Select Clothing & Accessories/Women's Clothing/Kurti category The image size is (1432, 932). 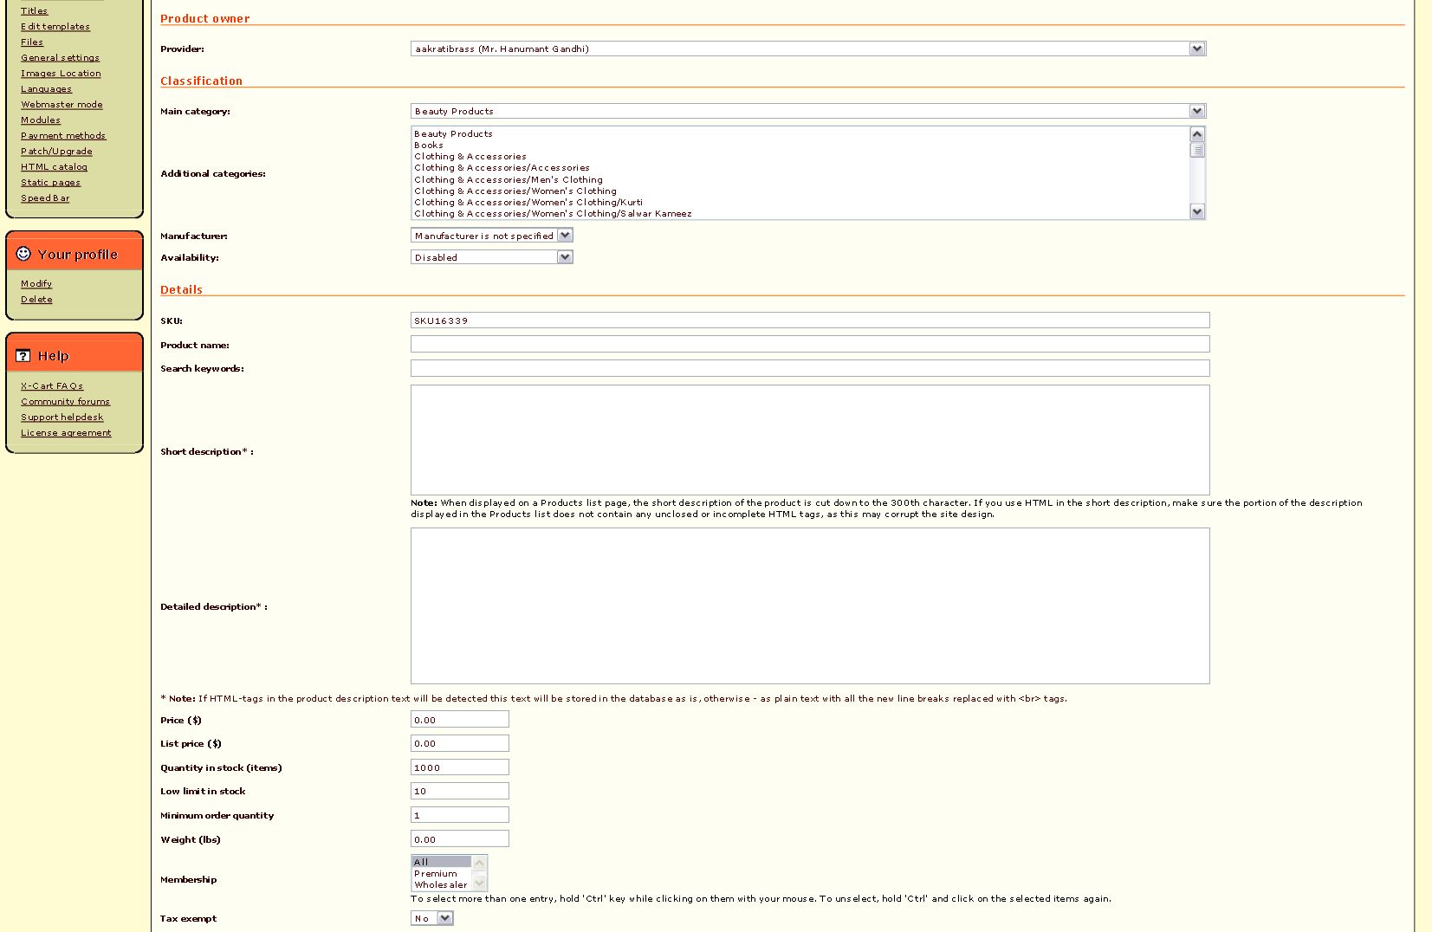(528, 203)
